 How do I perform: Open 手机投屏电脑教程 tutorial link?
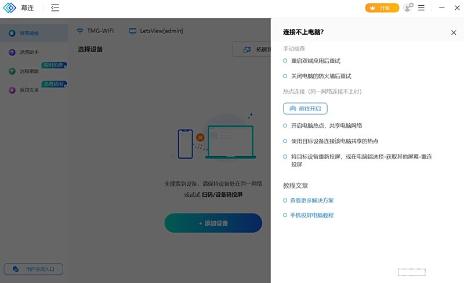tap(311, 215)
